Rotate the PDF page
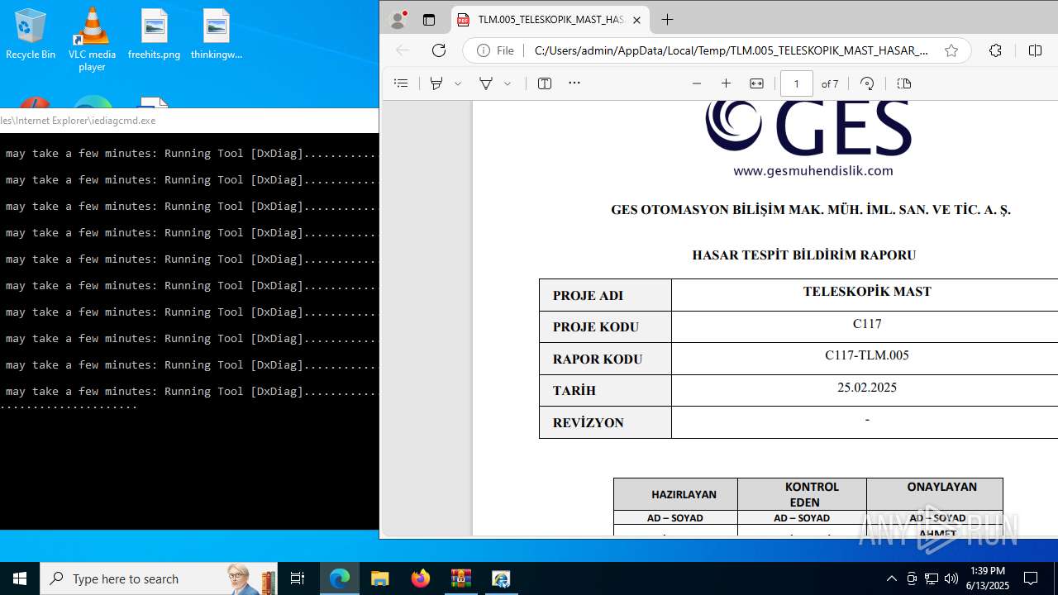This screenshot has height=595, width=1058. 867,83
